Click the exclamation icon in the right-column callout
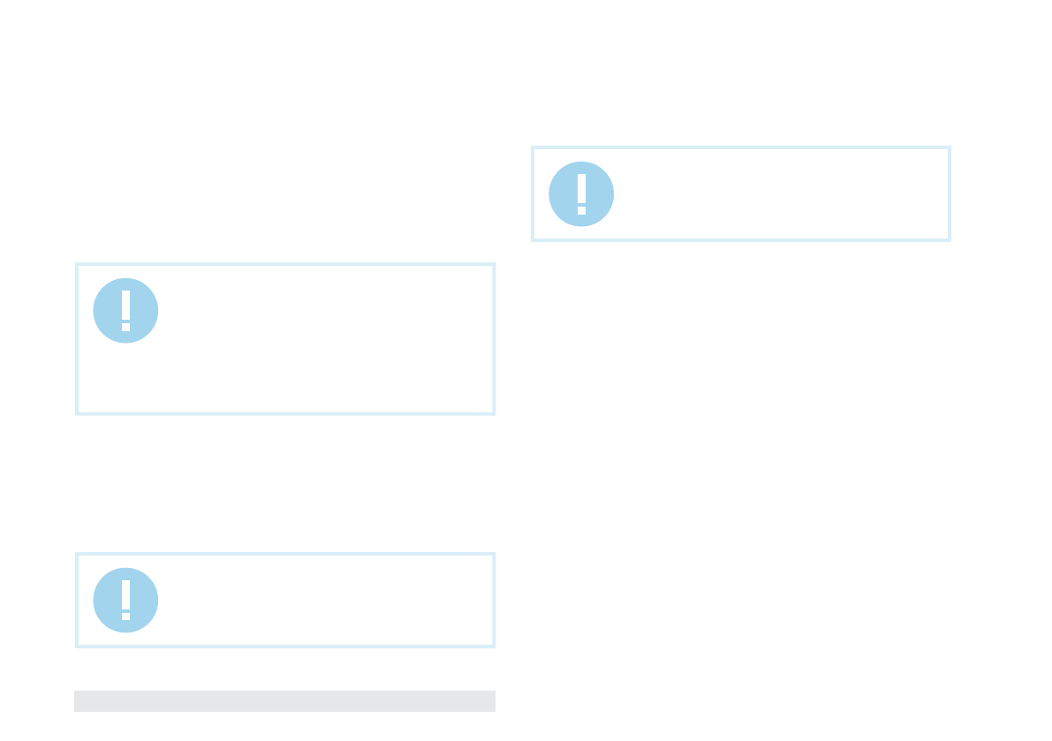1052x741 pixels. coord(581,193)
